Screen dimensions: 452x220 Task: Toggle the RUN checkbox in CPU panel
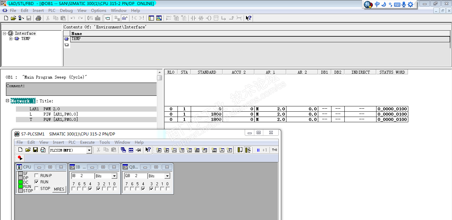point(36,182)
